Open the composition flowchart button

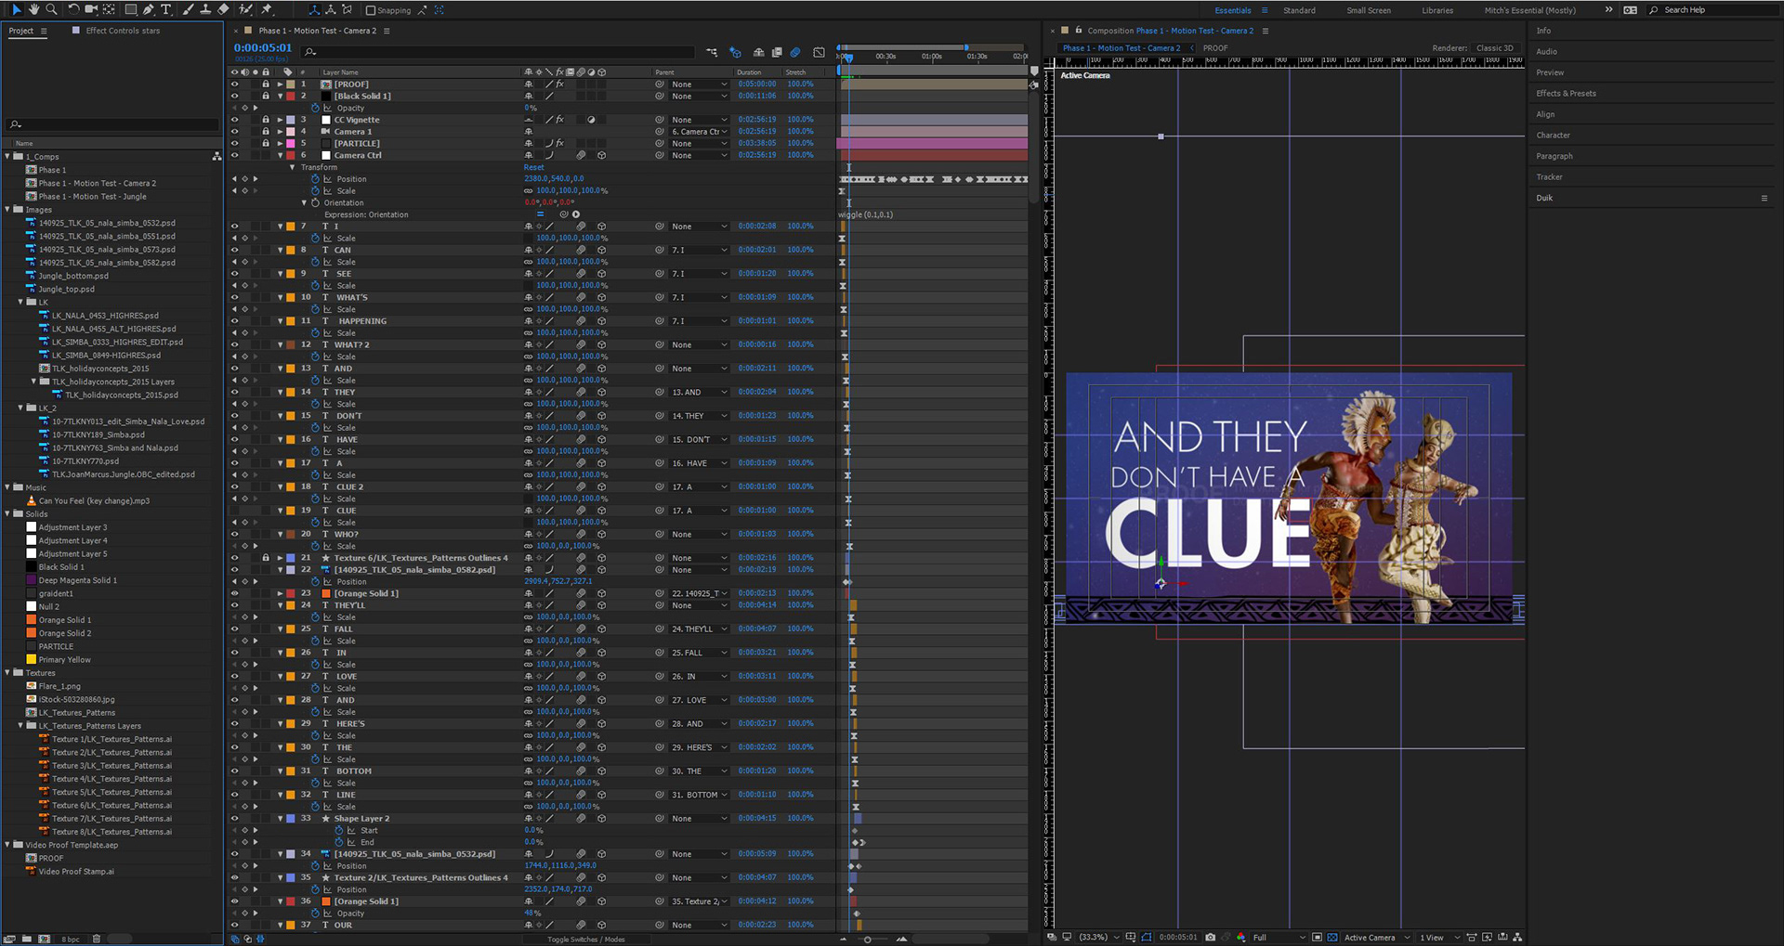(x=1517, y=937)
